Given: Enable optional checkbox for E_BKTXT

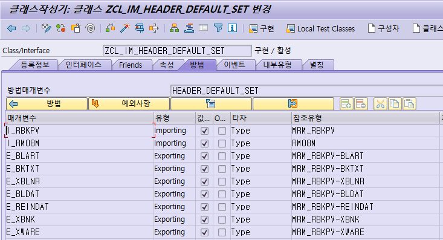Looking at the screenshot, I should point(222,169).
